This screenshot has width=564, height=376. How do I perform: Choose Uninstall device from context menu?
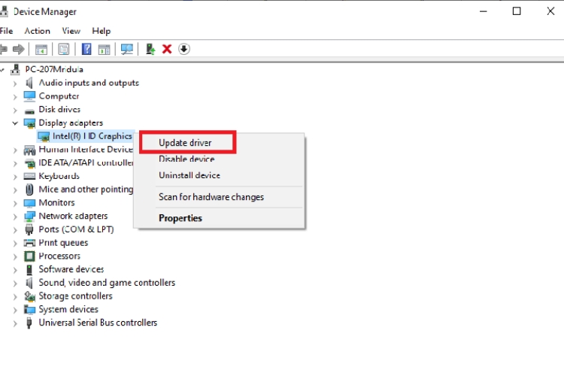click(190, 175)
